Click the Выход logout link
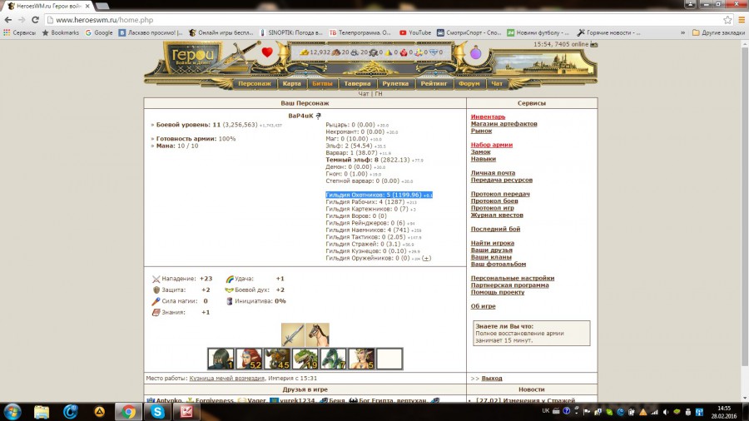The width and height of the screenshot is (749, 421). pyautogui.click(x=492, y=379)
